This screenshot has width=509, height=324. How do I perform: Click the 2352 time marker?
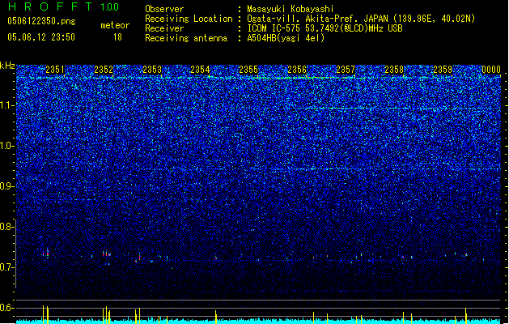[104, 70]
